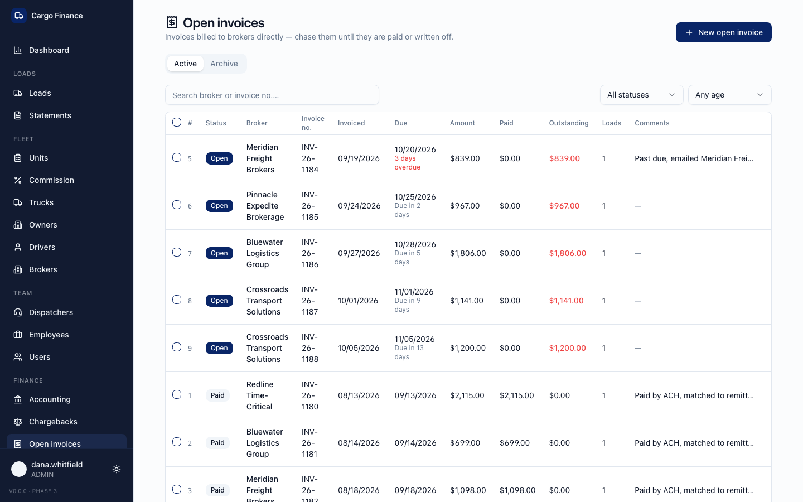Tick the select-all checkbox in table header
The height and width of the screenshot is (502, 803).
tap(177, 122)
